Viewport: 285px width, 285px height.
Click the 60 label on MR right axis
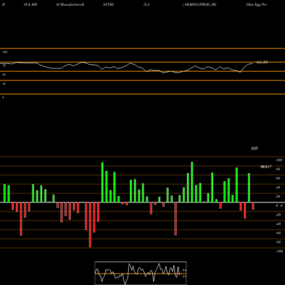(278, 178)
